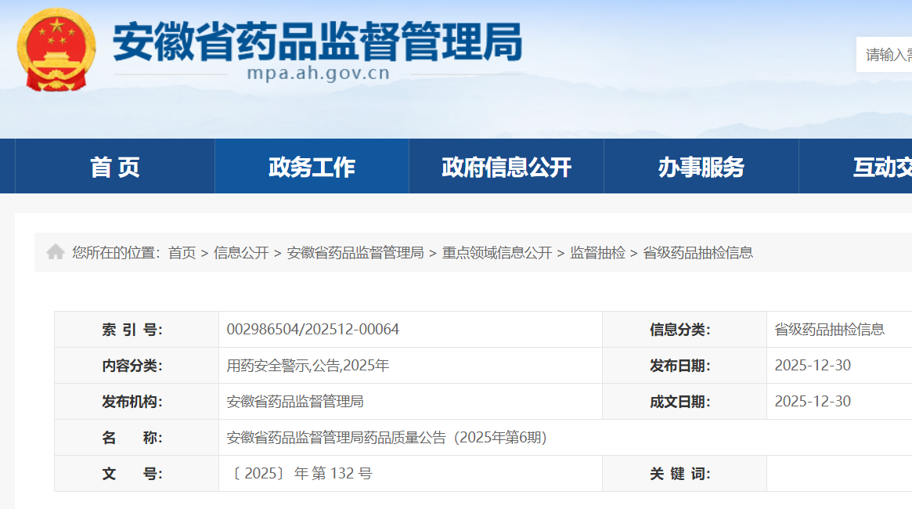The width and height of the screenshot is (912, 509).
Task: Go to 办事服务 in the navigation bar
Action: [701, 167]
